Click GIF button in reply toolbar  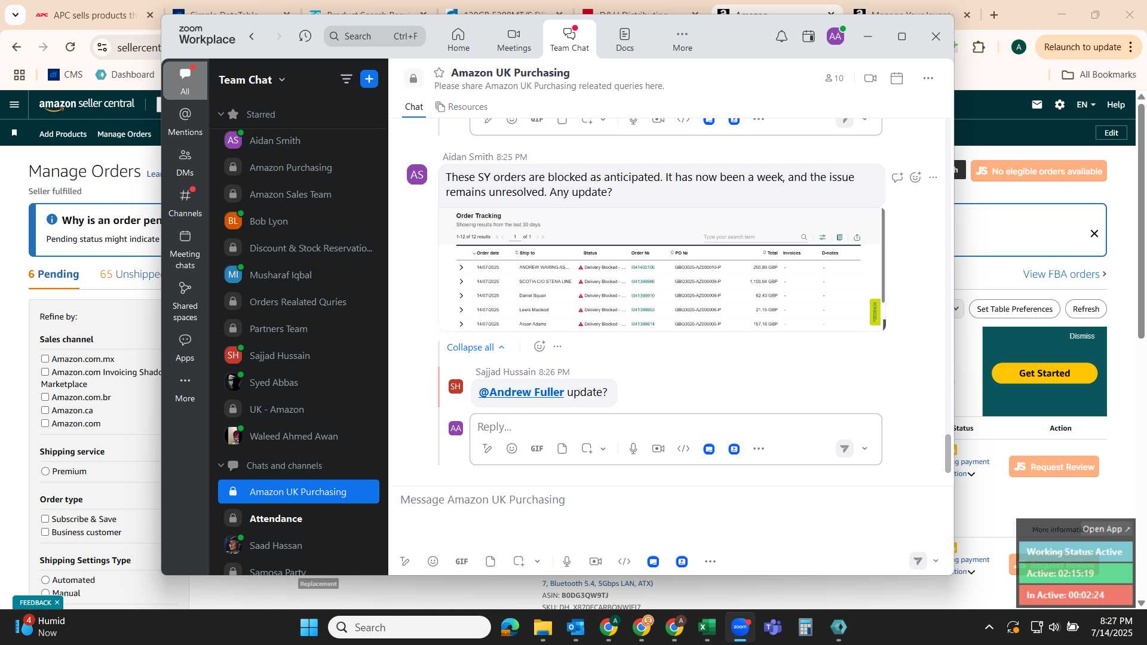coord(537,449)
